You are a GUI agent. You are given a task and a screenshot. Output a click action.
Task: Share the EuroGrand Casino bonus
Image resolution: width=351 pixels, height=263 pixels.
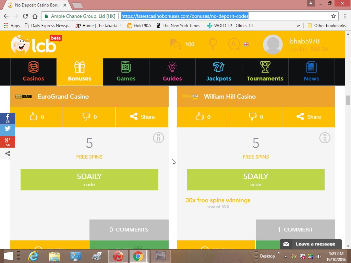point(142,117)
